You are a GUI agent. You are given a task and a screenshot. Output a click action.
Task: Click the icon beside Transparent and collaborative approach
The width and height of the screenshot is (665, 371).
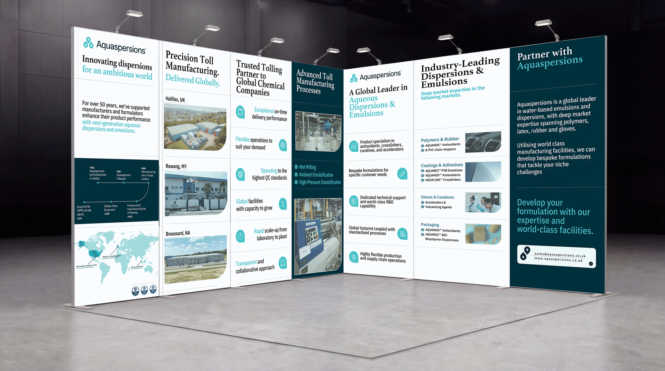[283, 263]
